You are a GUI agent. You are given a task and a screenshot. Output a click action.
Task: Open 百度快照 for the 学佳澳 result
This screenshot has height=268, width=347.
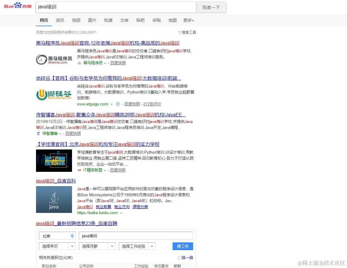coord(118,170)
